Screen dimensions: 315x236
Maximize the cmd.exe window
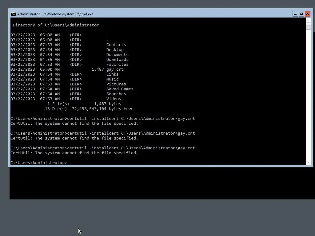(301, 14)
